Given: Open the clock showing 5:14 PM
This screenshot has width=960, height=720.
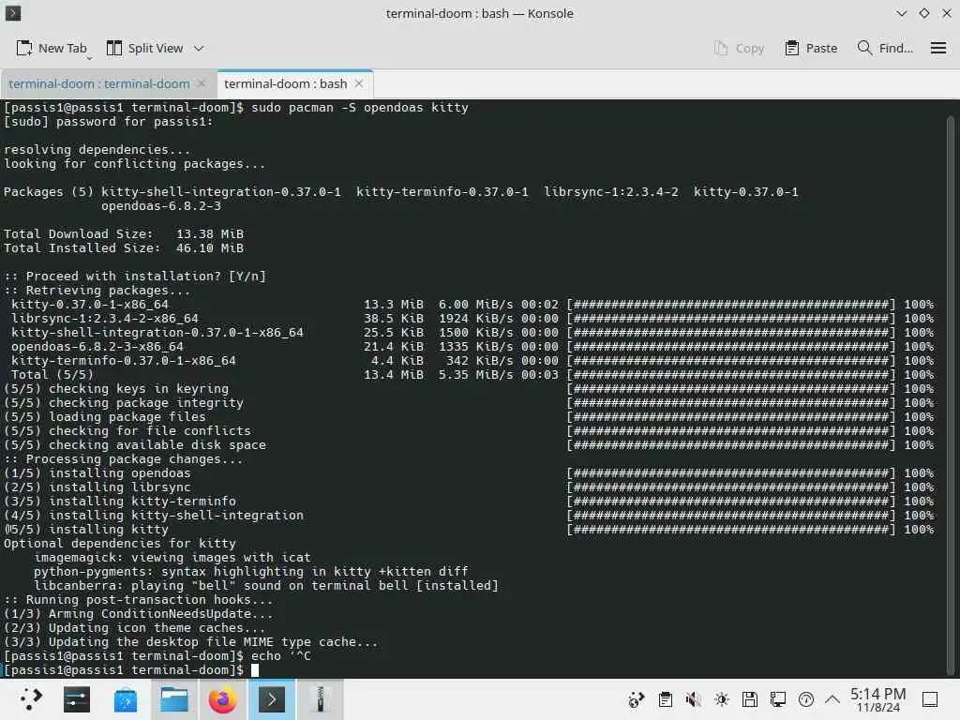Looking at the screenshot, I should (x=877, y=699).
